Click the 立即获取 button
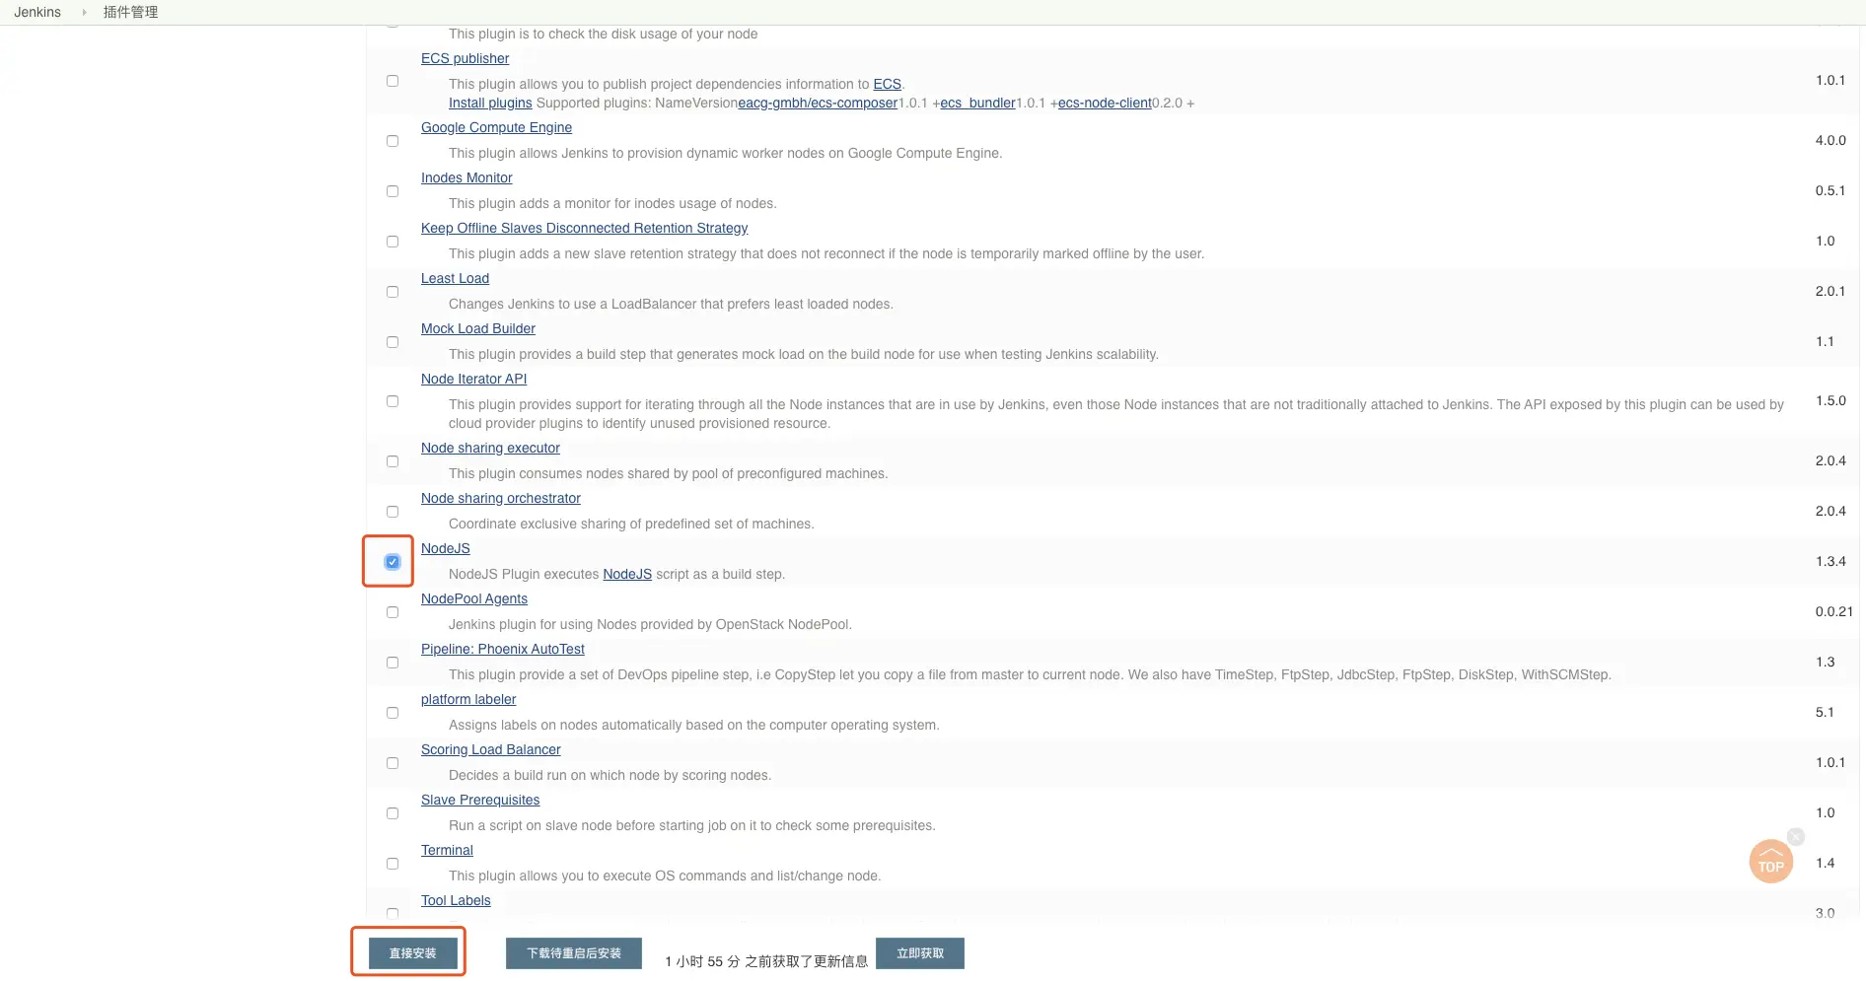 tap(920, 953)
